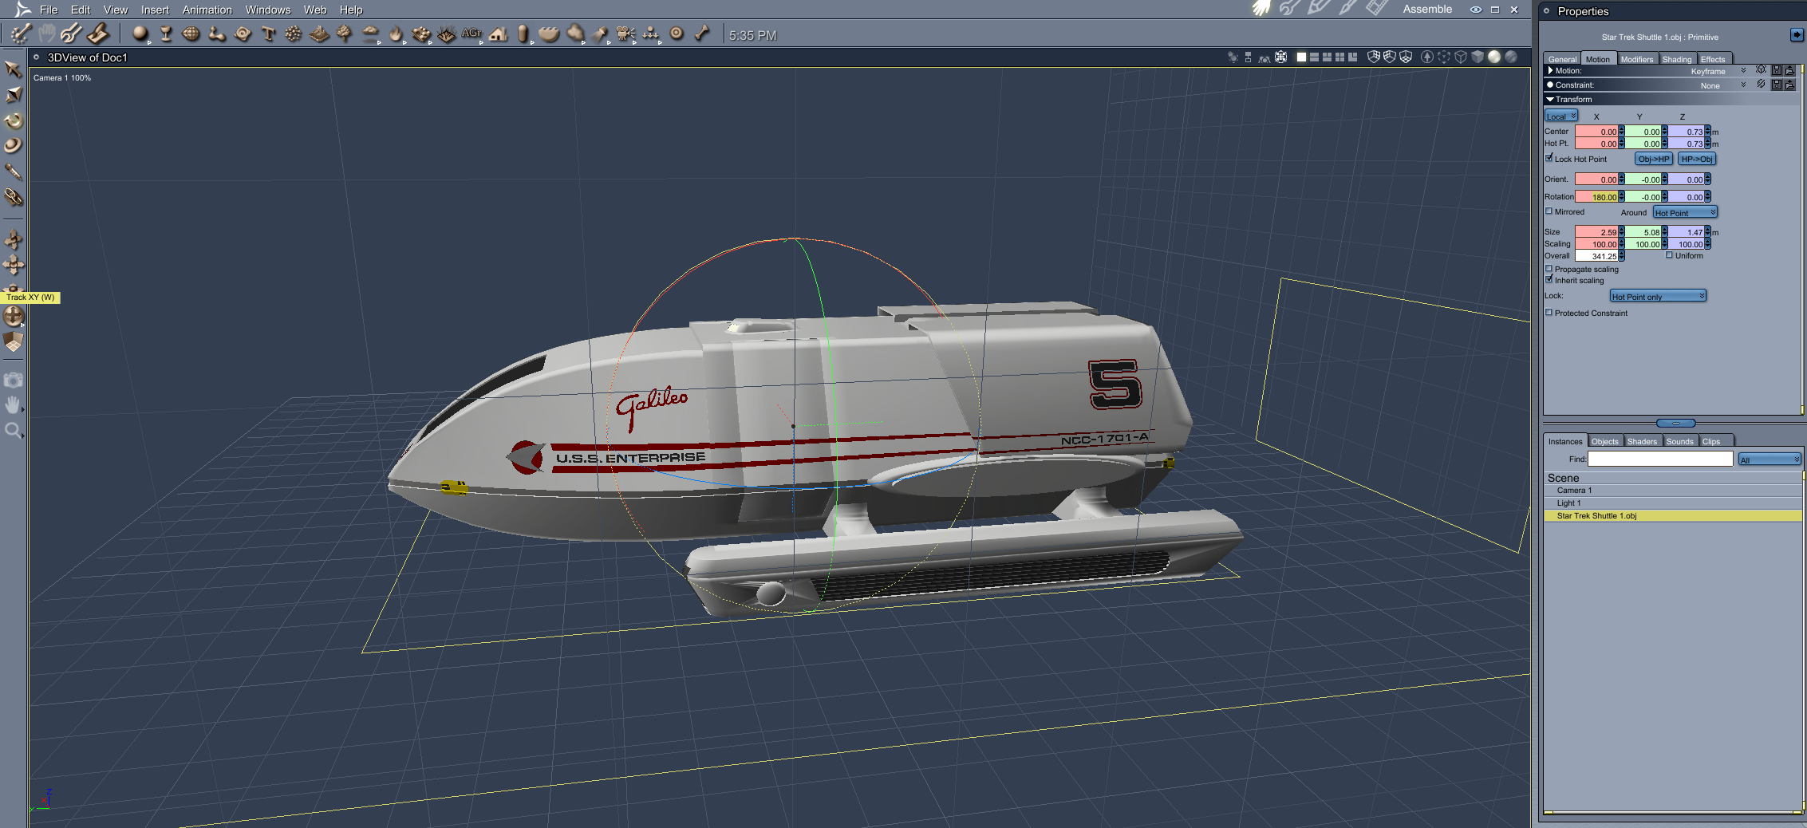Enable the Mirrored checkbox

click(x=1549, y=211)
